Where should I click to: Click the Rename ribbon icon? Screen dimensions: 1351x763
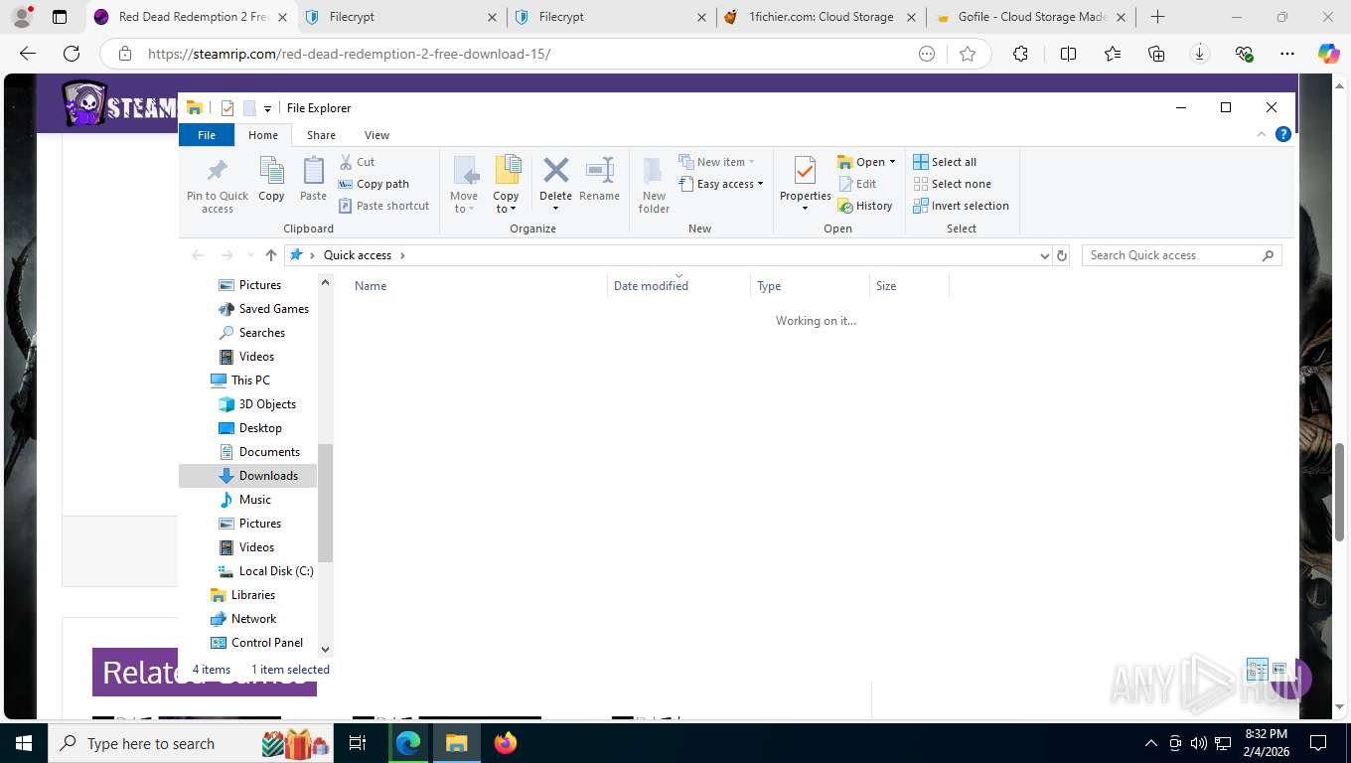click(x=599, y=179)
